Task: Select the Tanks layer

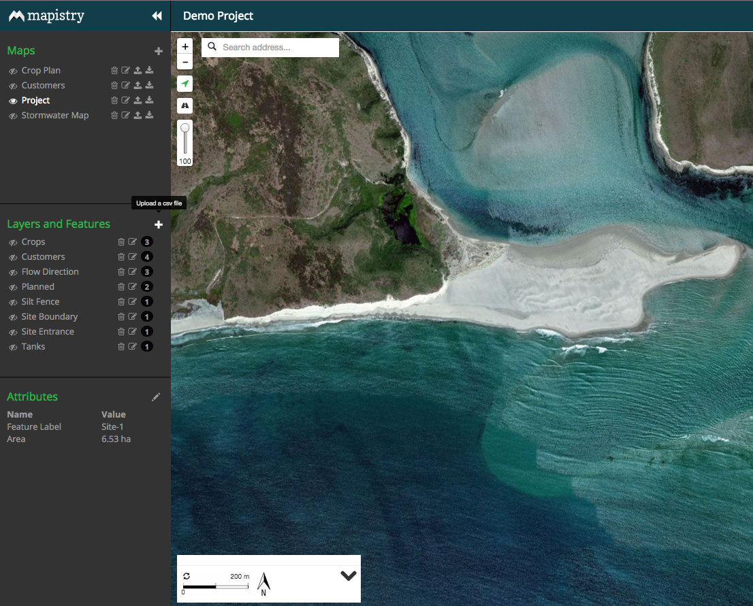Action: click(33, 347)
